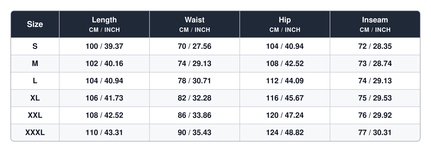431x152 pixels.
Task: Select the L size row label
Action: pos(35,81)
